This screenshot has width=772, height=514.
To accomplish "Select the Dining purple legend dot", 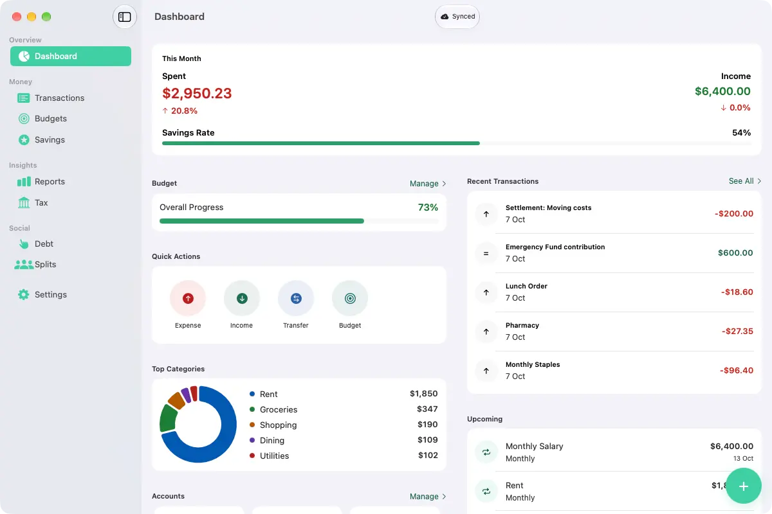I will [x=252, y=440].
